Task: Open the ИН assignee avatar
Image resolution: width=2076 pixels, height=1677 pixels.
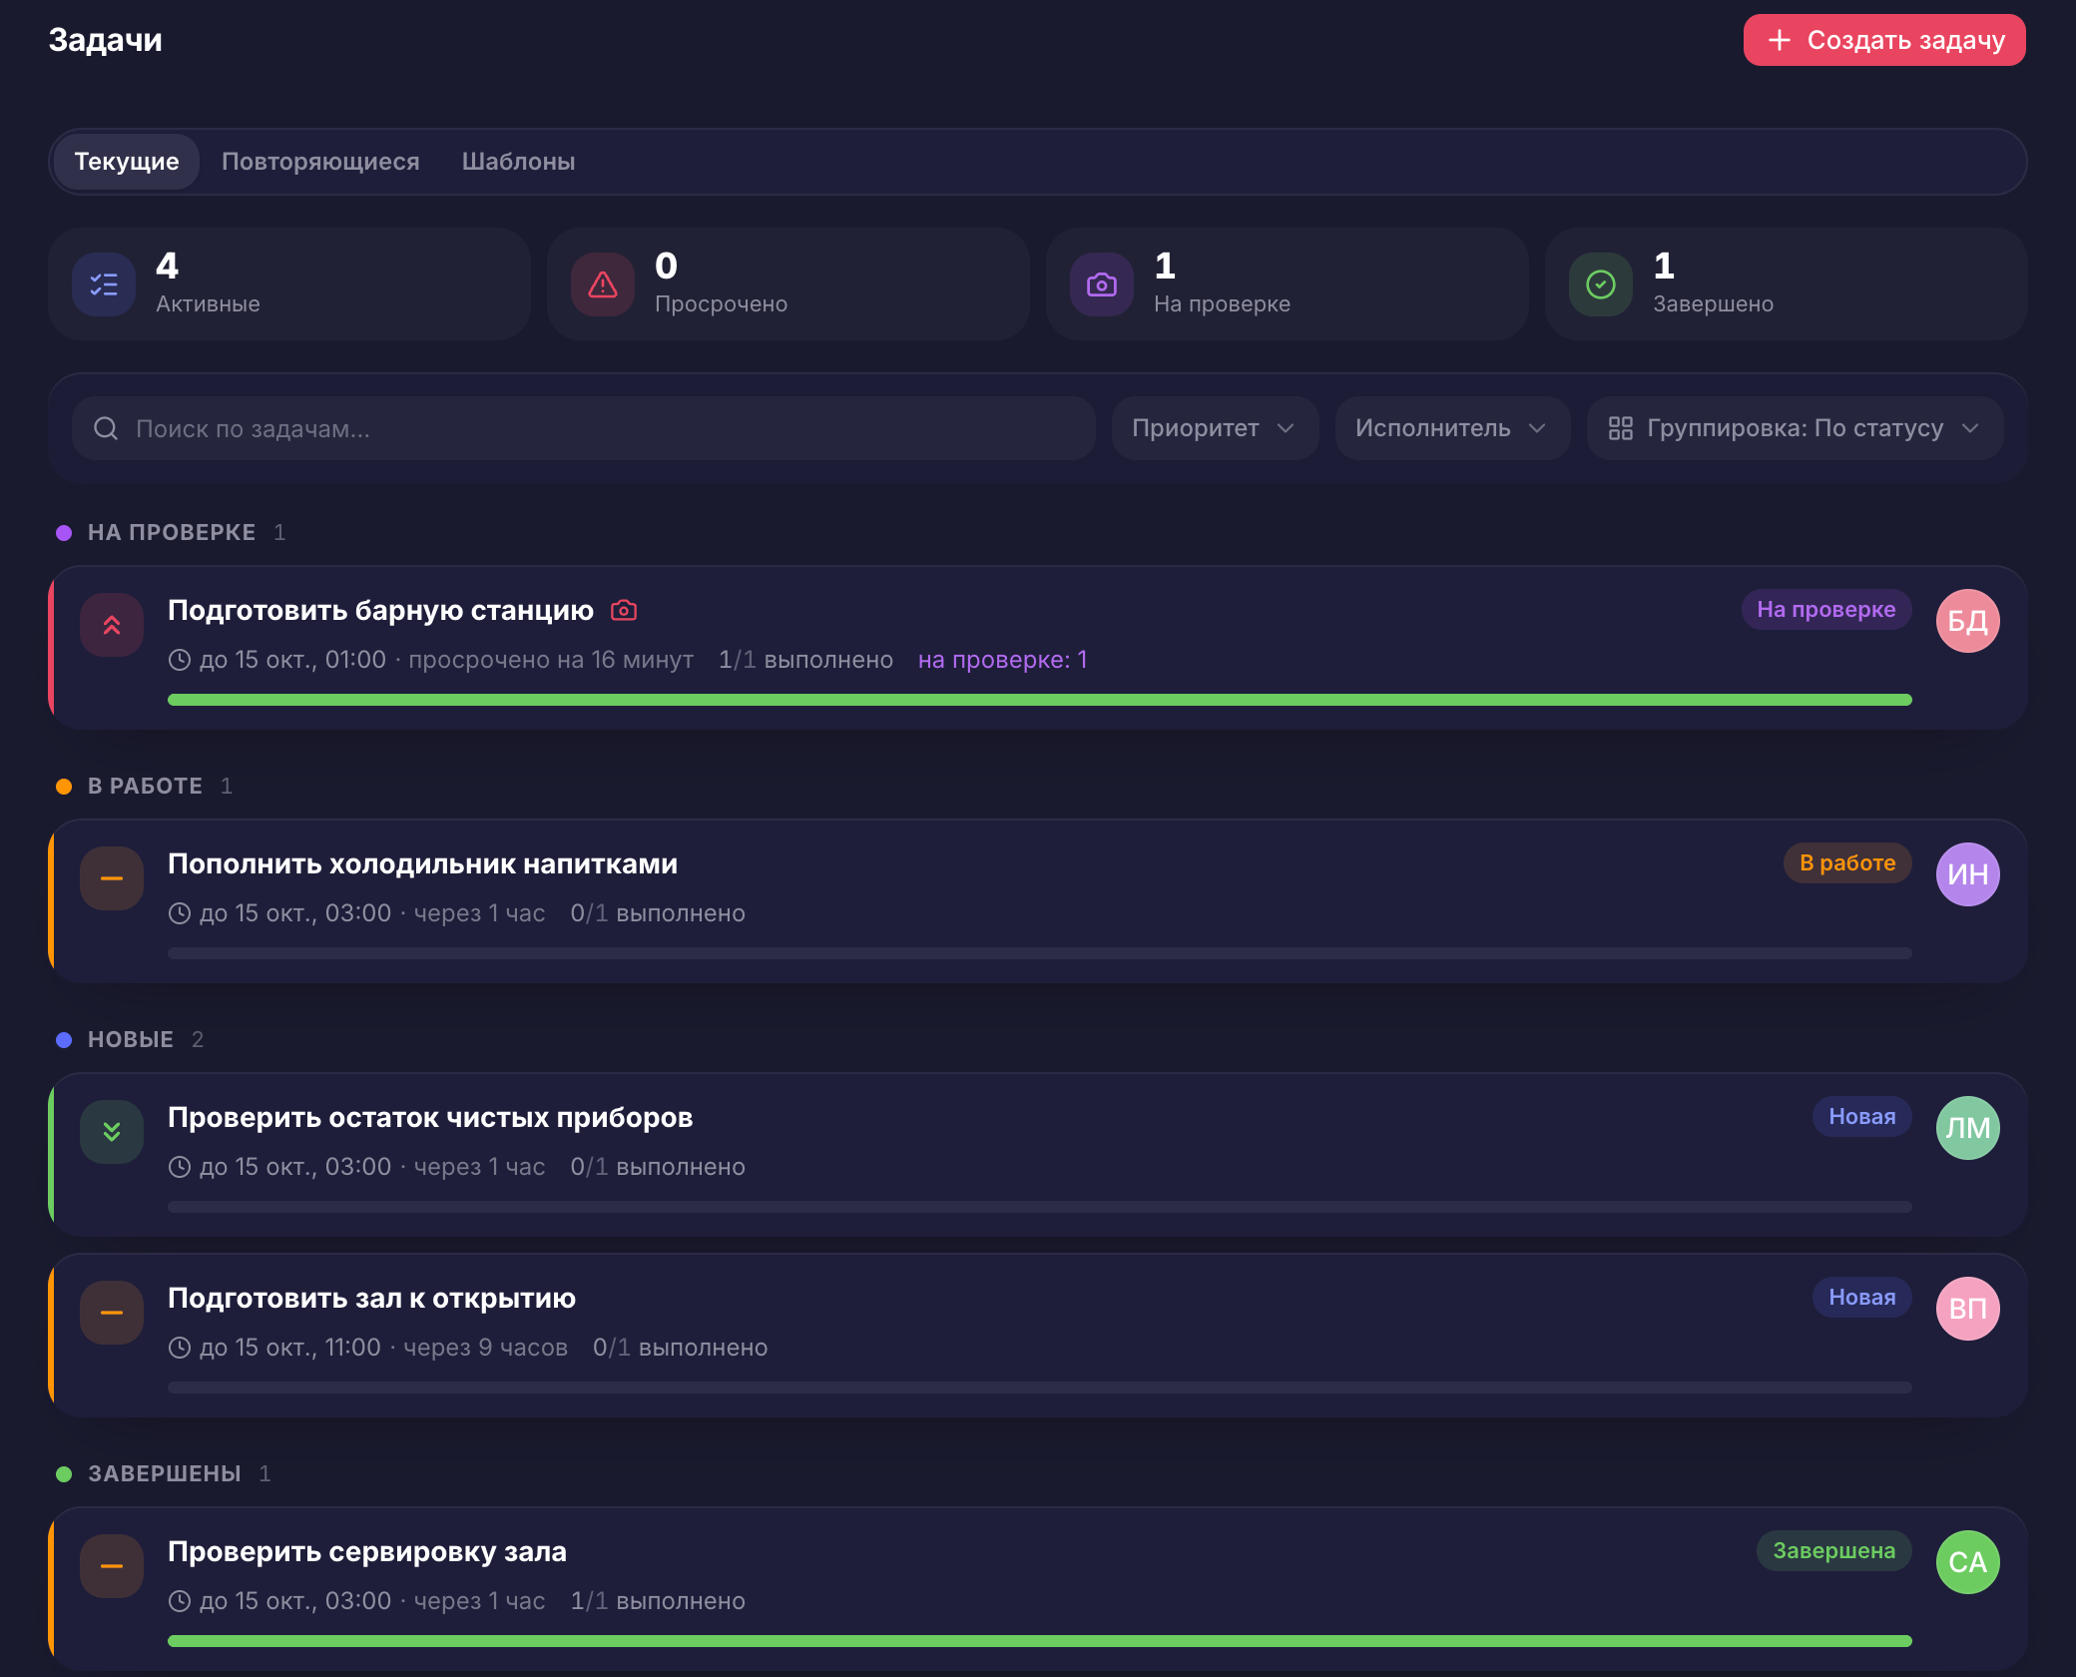Action: click(1968, 874)
